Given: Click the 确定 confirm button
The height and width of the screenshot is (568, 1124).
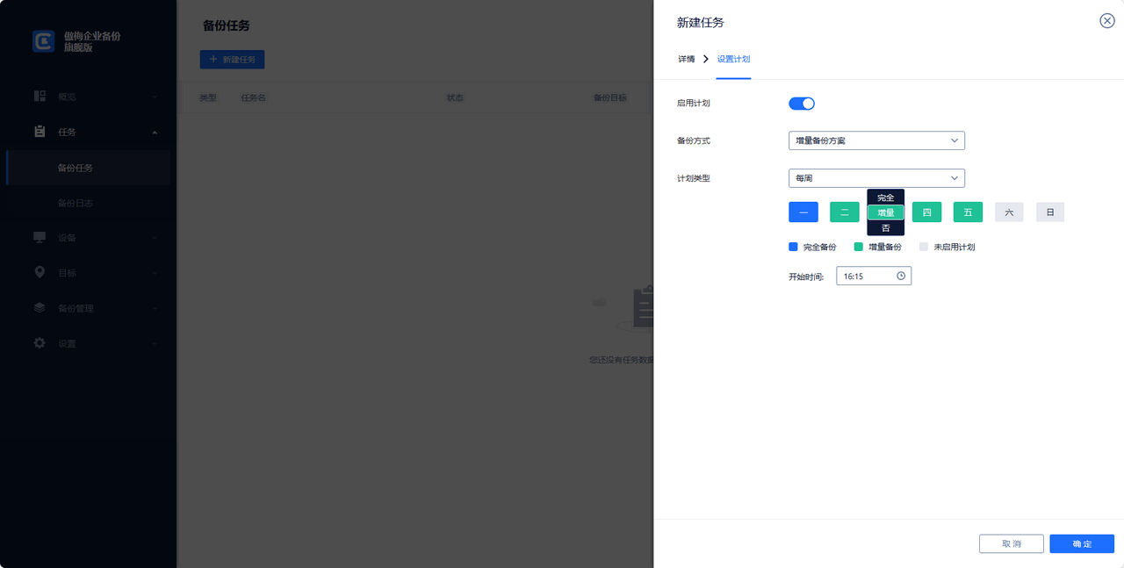Looking at the screenshot, I should (x=1081, y=543).
